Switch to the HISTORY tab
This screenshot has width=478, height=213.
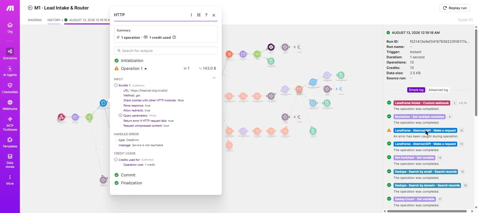[x=54, y=20]
